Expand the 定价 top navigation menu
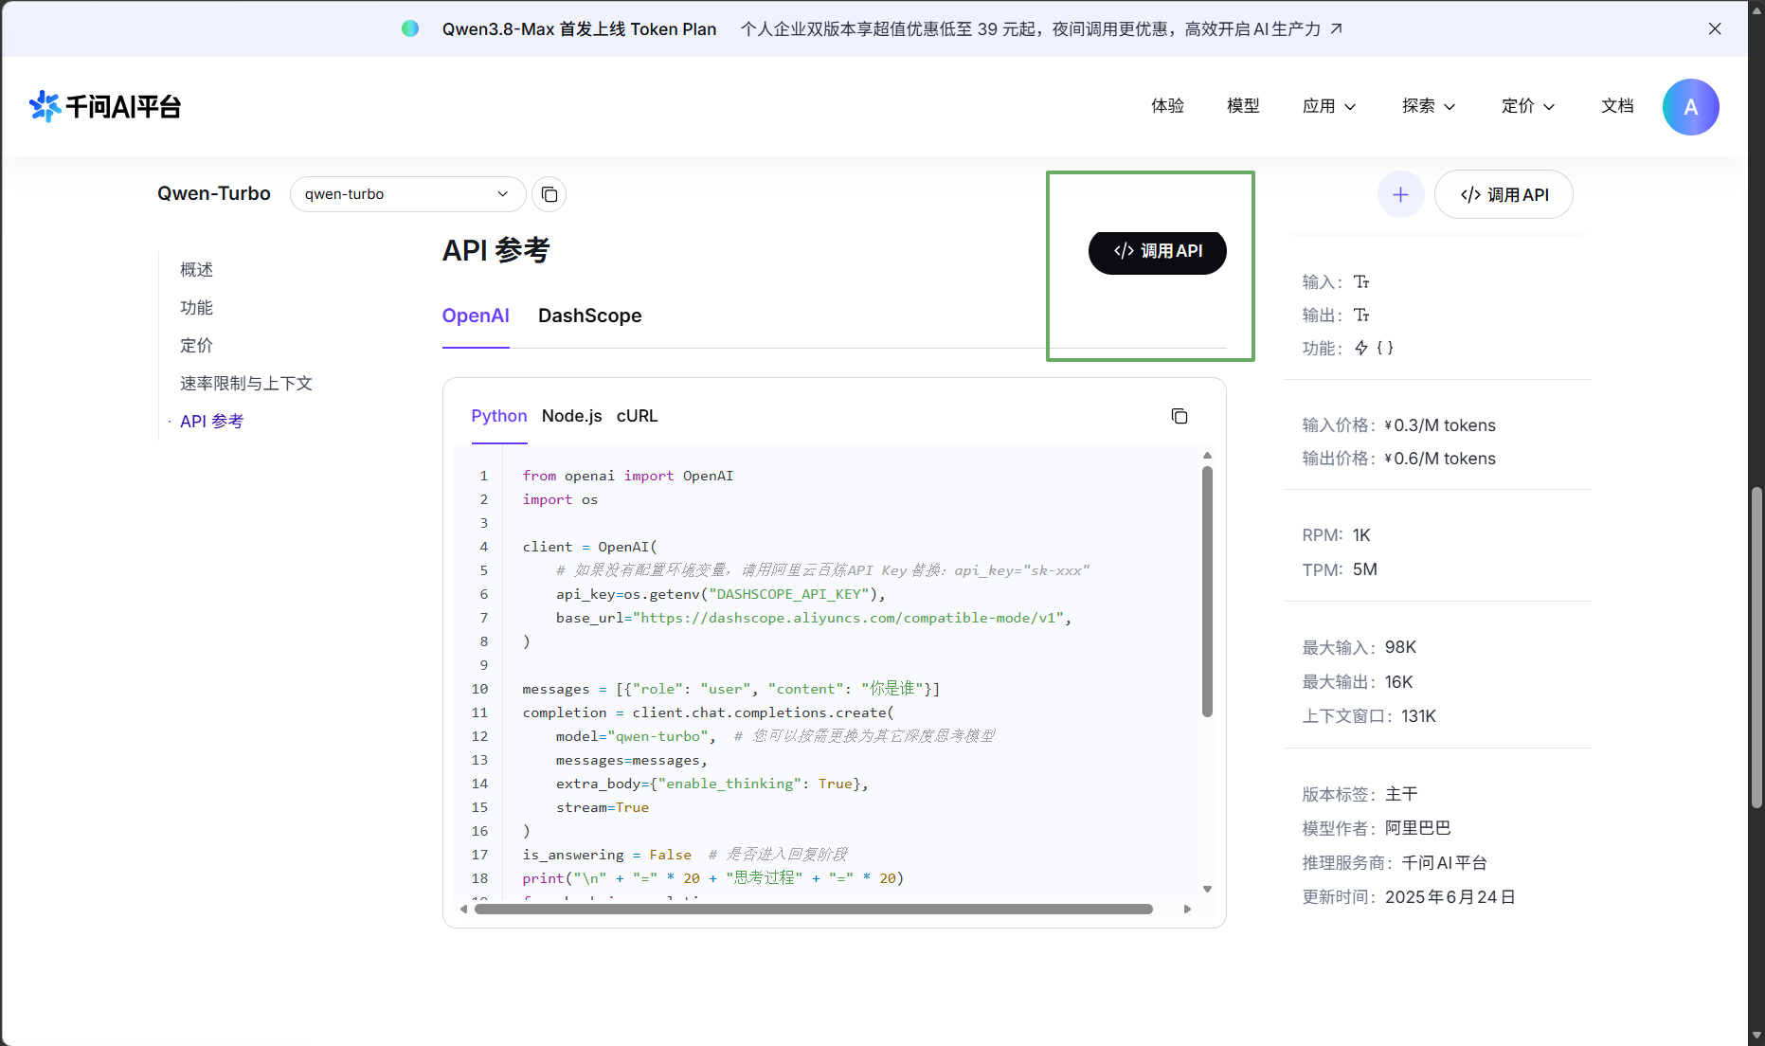Image resolution: width=1765 pixels, height=1046 pixels. pos(1528,106)
